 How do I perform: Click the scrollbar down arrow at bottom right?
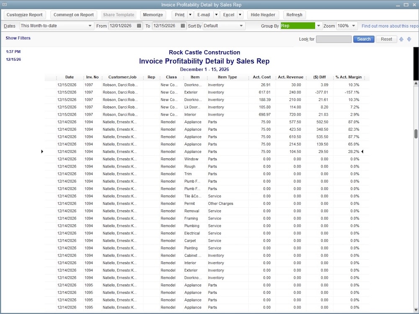415,309
